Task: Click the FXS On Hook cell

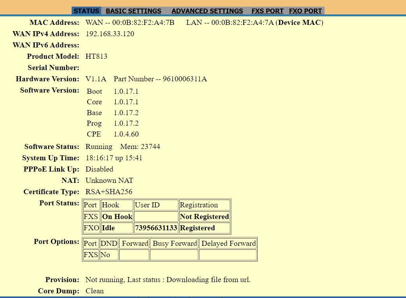Action: 117,217
